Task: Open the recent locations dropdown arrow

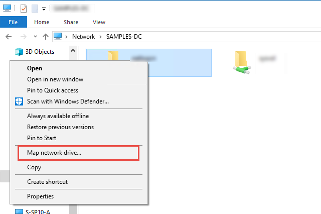Action: pyautogui.click(x=35, y=37)
